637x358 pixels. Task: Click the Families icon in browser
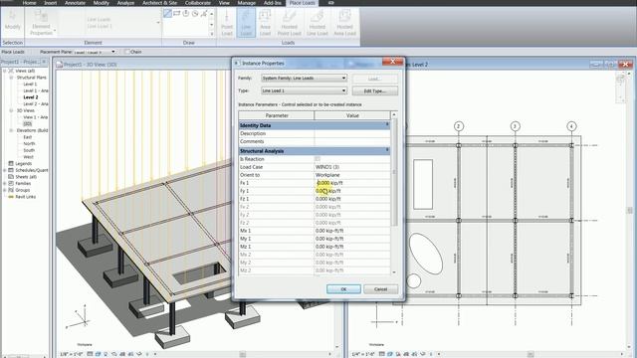click(11, 183)
